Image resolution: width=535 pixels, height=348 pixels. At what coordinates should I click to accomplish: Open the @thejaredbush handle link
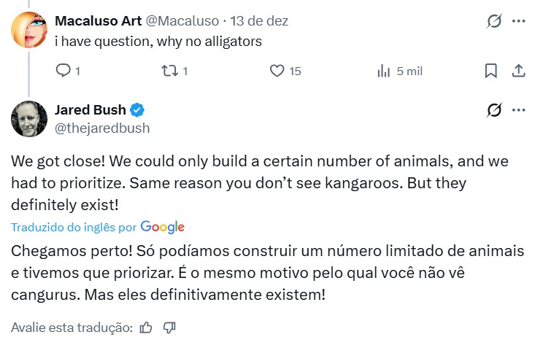102,128
